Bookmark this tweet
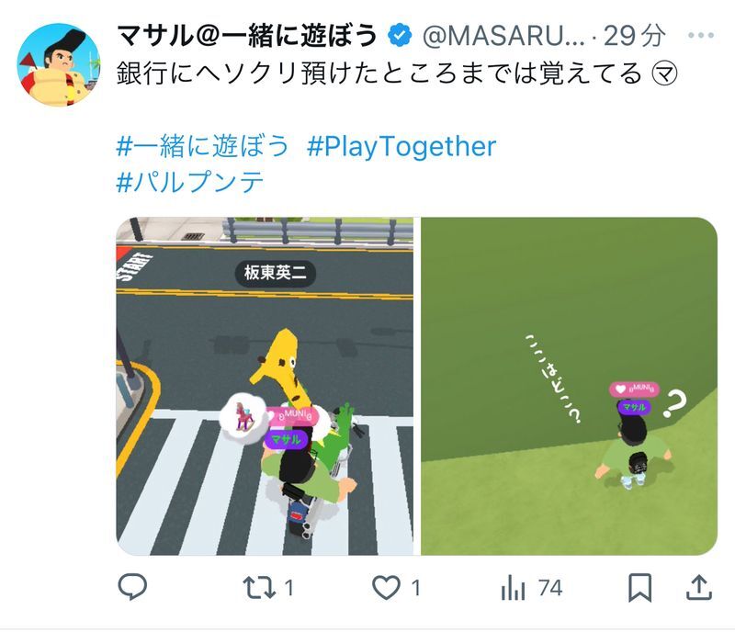The width and height of the screenshot is (735, 632). tap(639, 588)
